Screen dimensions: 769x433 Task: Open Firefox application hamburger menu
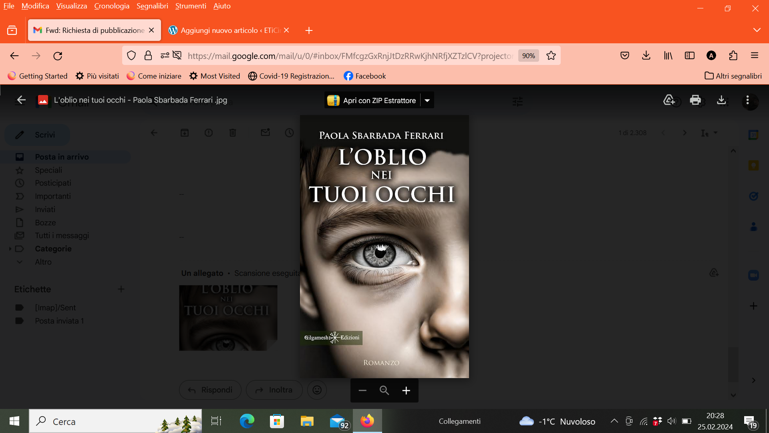[755, 56]
